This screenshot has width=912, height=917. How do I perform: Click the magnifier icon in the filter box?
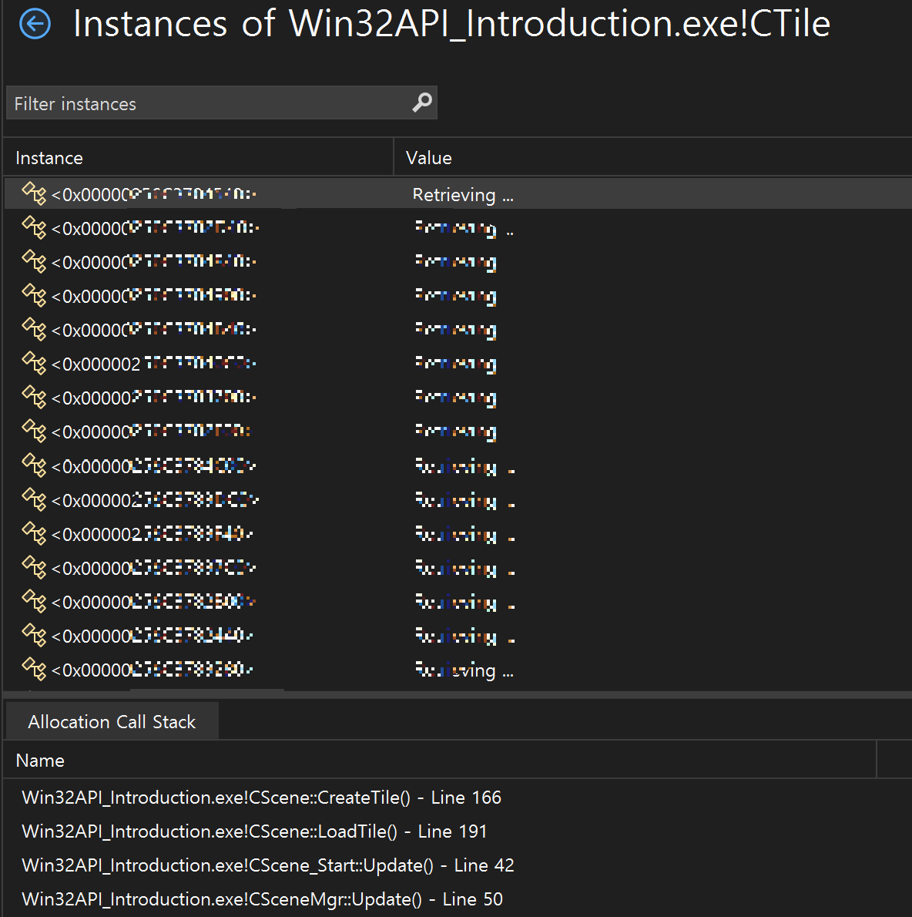click(x=421, y=102)
